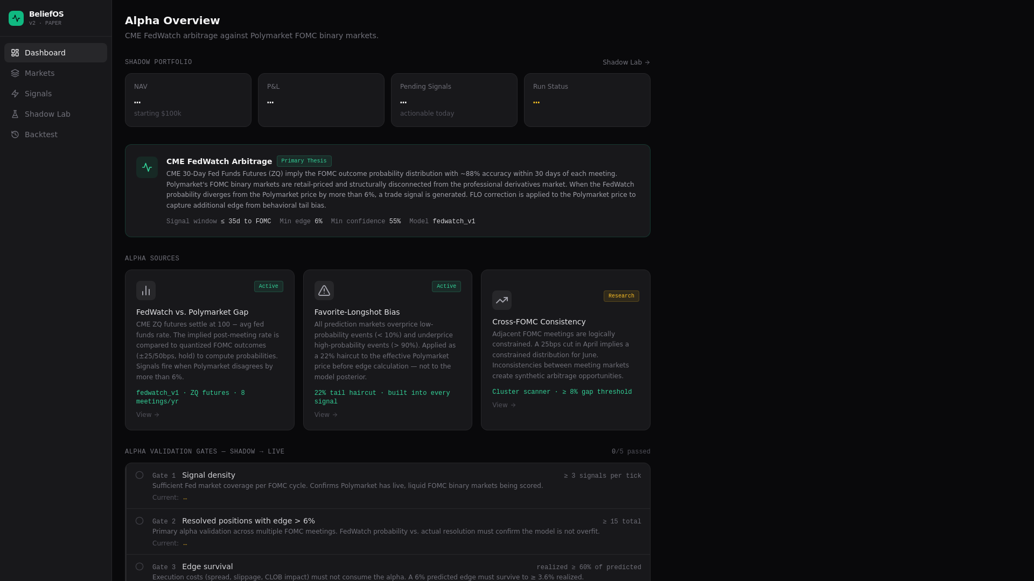Click the Gate 3 Edge survival status circle
The width and height of the screenshot is (1034, 581).
139,566
